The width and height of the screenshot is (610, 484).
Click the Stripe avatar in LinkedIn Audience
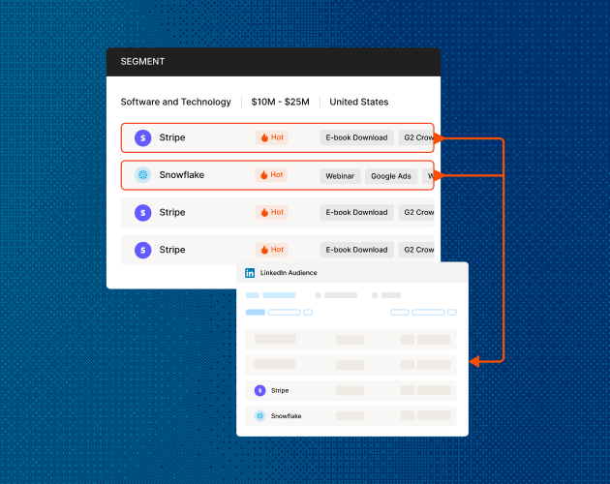point(259,390)
